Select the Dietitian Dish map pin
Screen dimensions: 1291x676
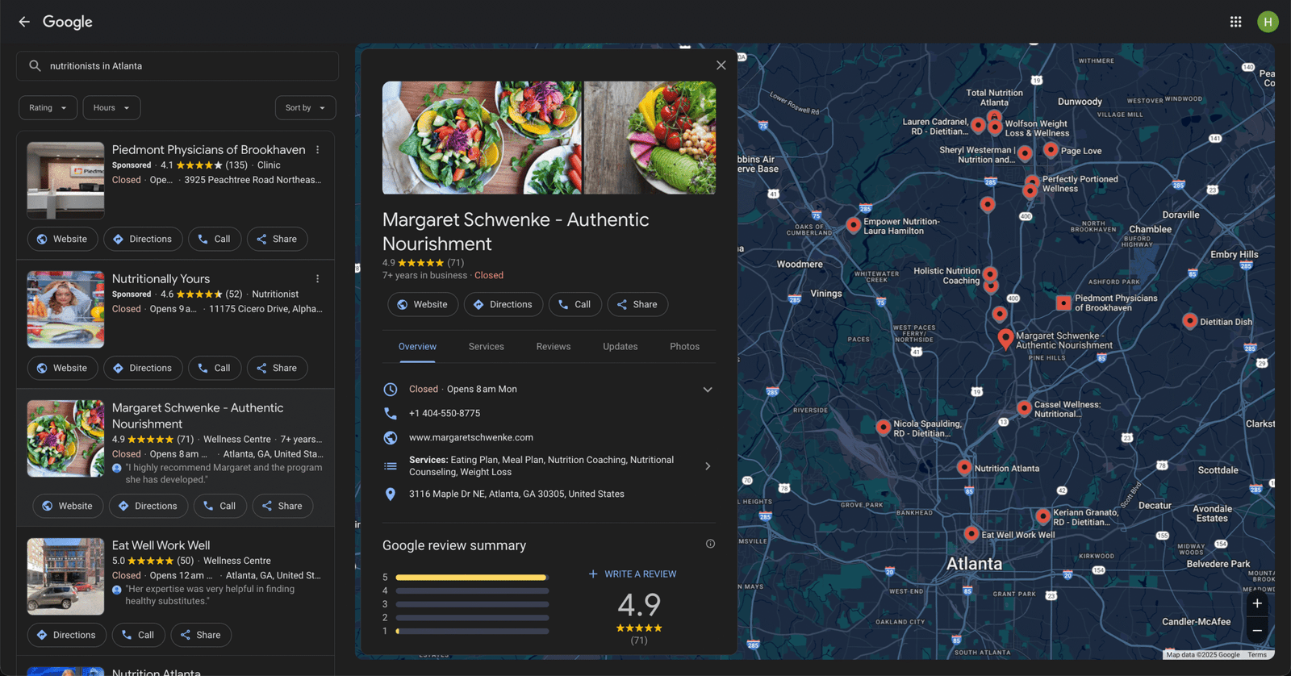tap(1189, 320)
